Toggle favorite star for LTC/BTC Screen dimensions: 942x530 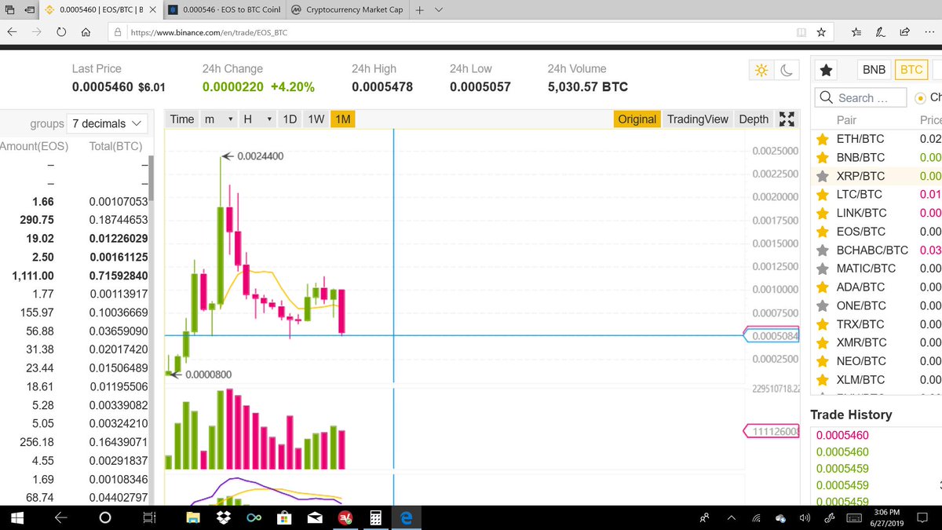click(822, 195)
